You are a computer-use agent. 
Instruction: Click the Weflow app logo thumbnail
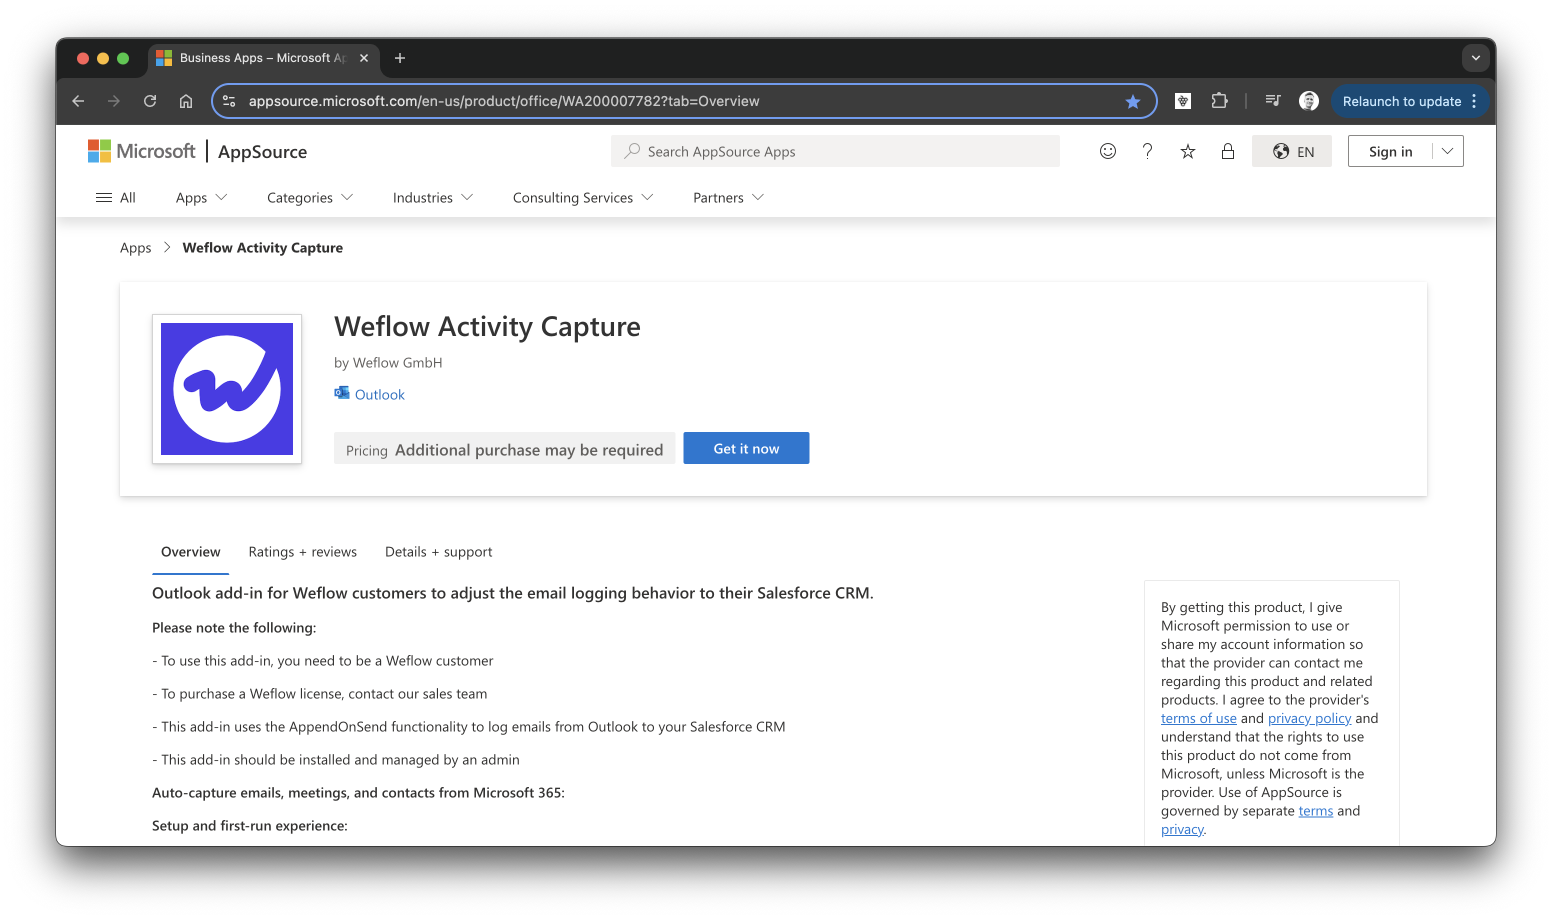tap(227, 388)
